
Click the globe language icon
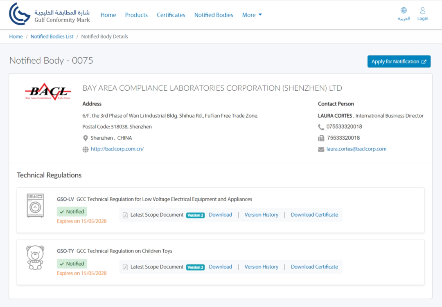point(404,11)
